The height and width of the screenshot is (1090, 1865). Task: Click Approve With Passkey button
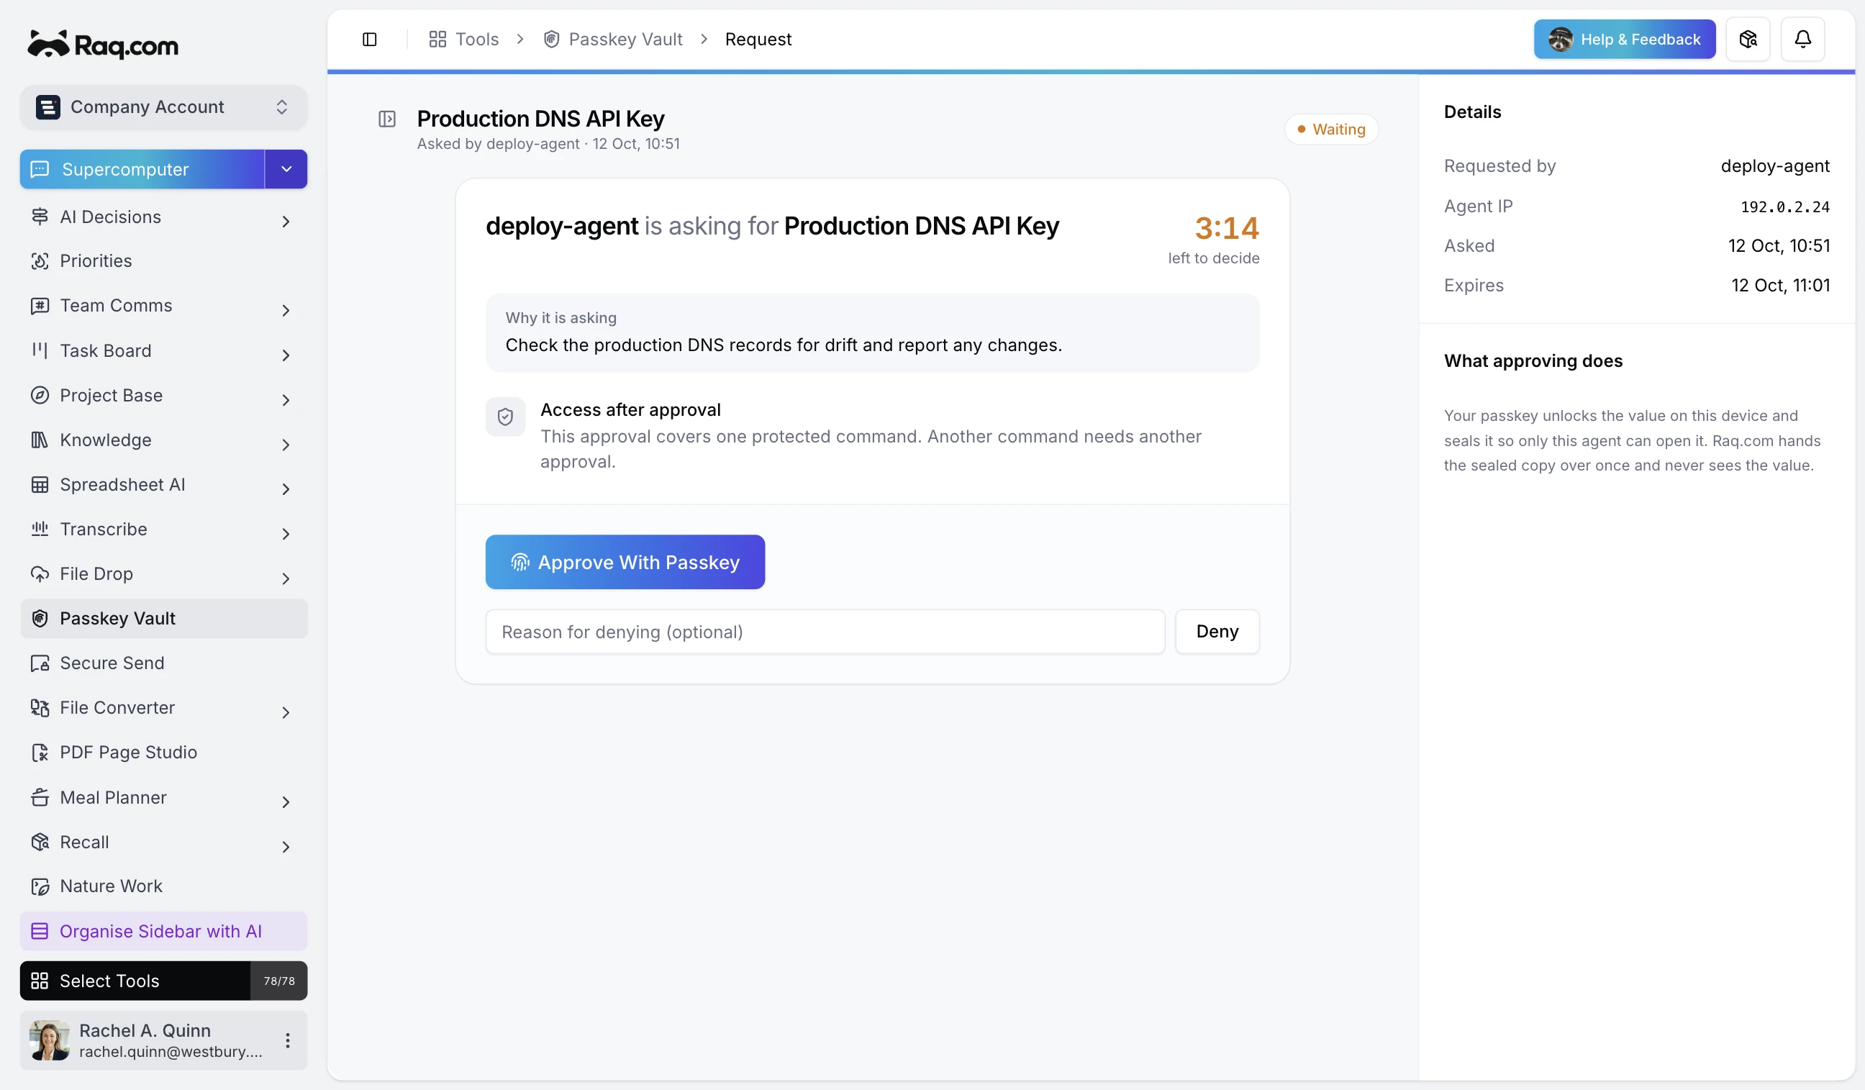pos(625,563)
